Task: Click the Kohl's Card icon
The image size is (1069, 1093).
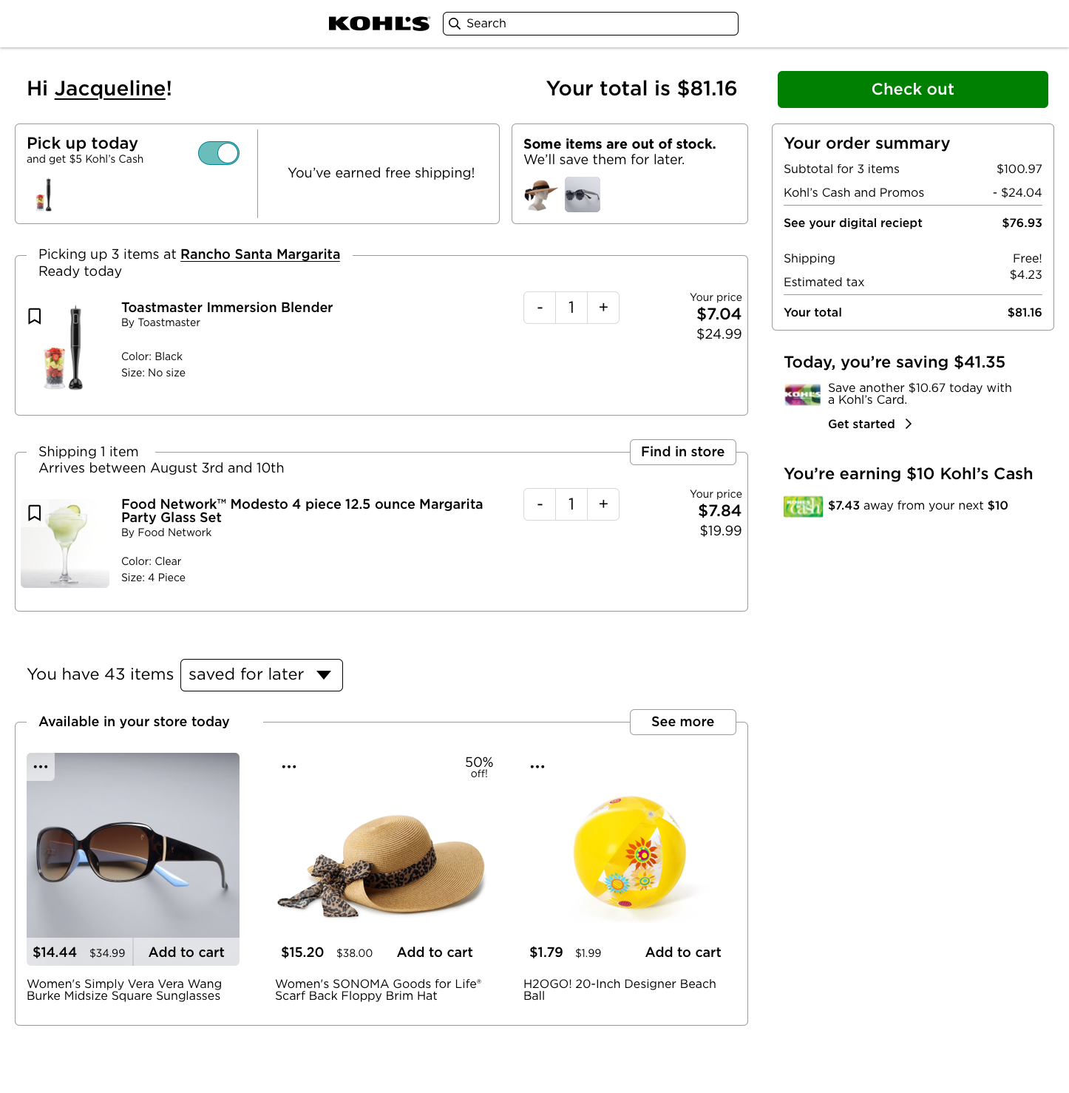Action: [x=803, y=395]
